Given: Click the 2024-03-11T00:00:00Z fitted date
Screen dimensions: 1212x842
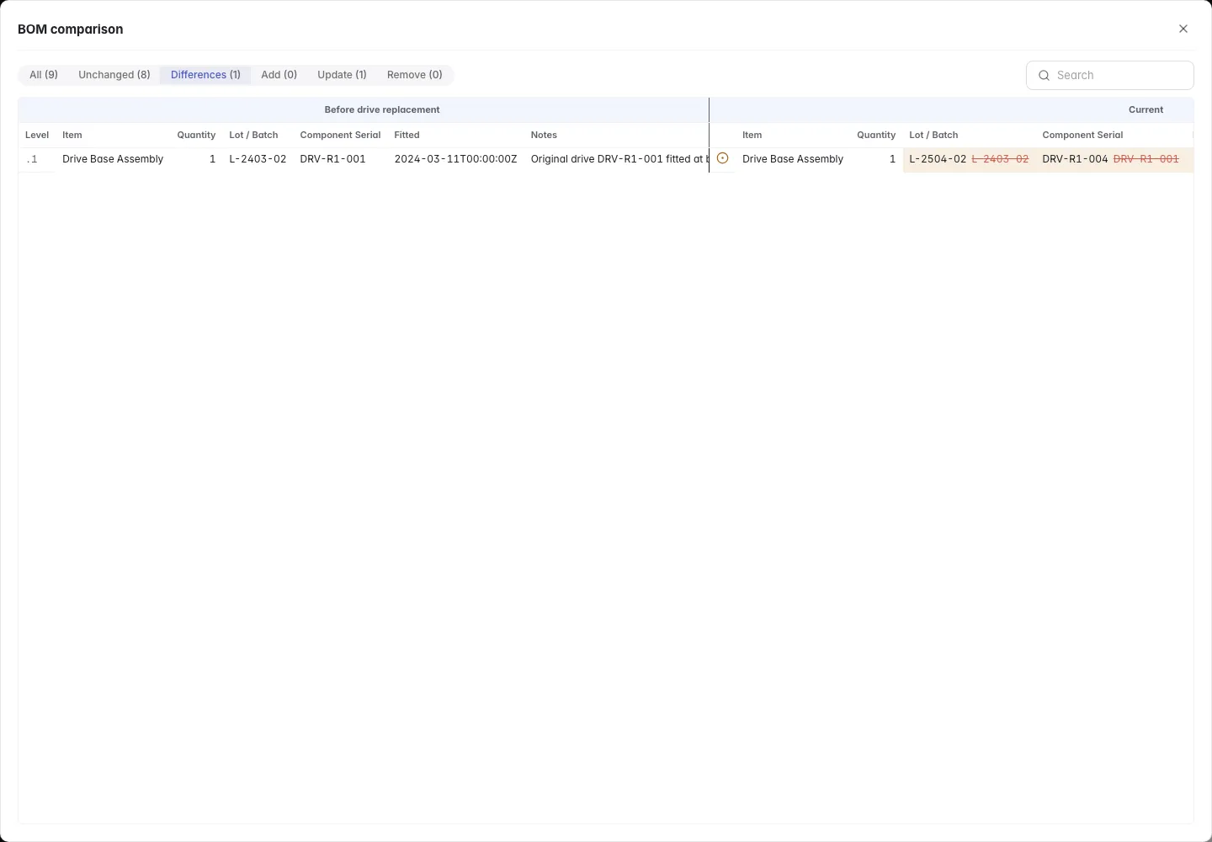Looking at the screenshot, I should coord(455,159).
